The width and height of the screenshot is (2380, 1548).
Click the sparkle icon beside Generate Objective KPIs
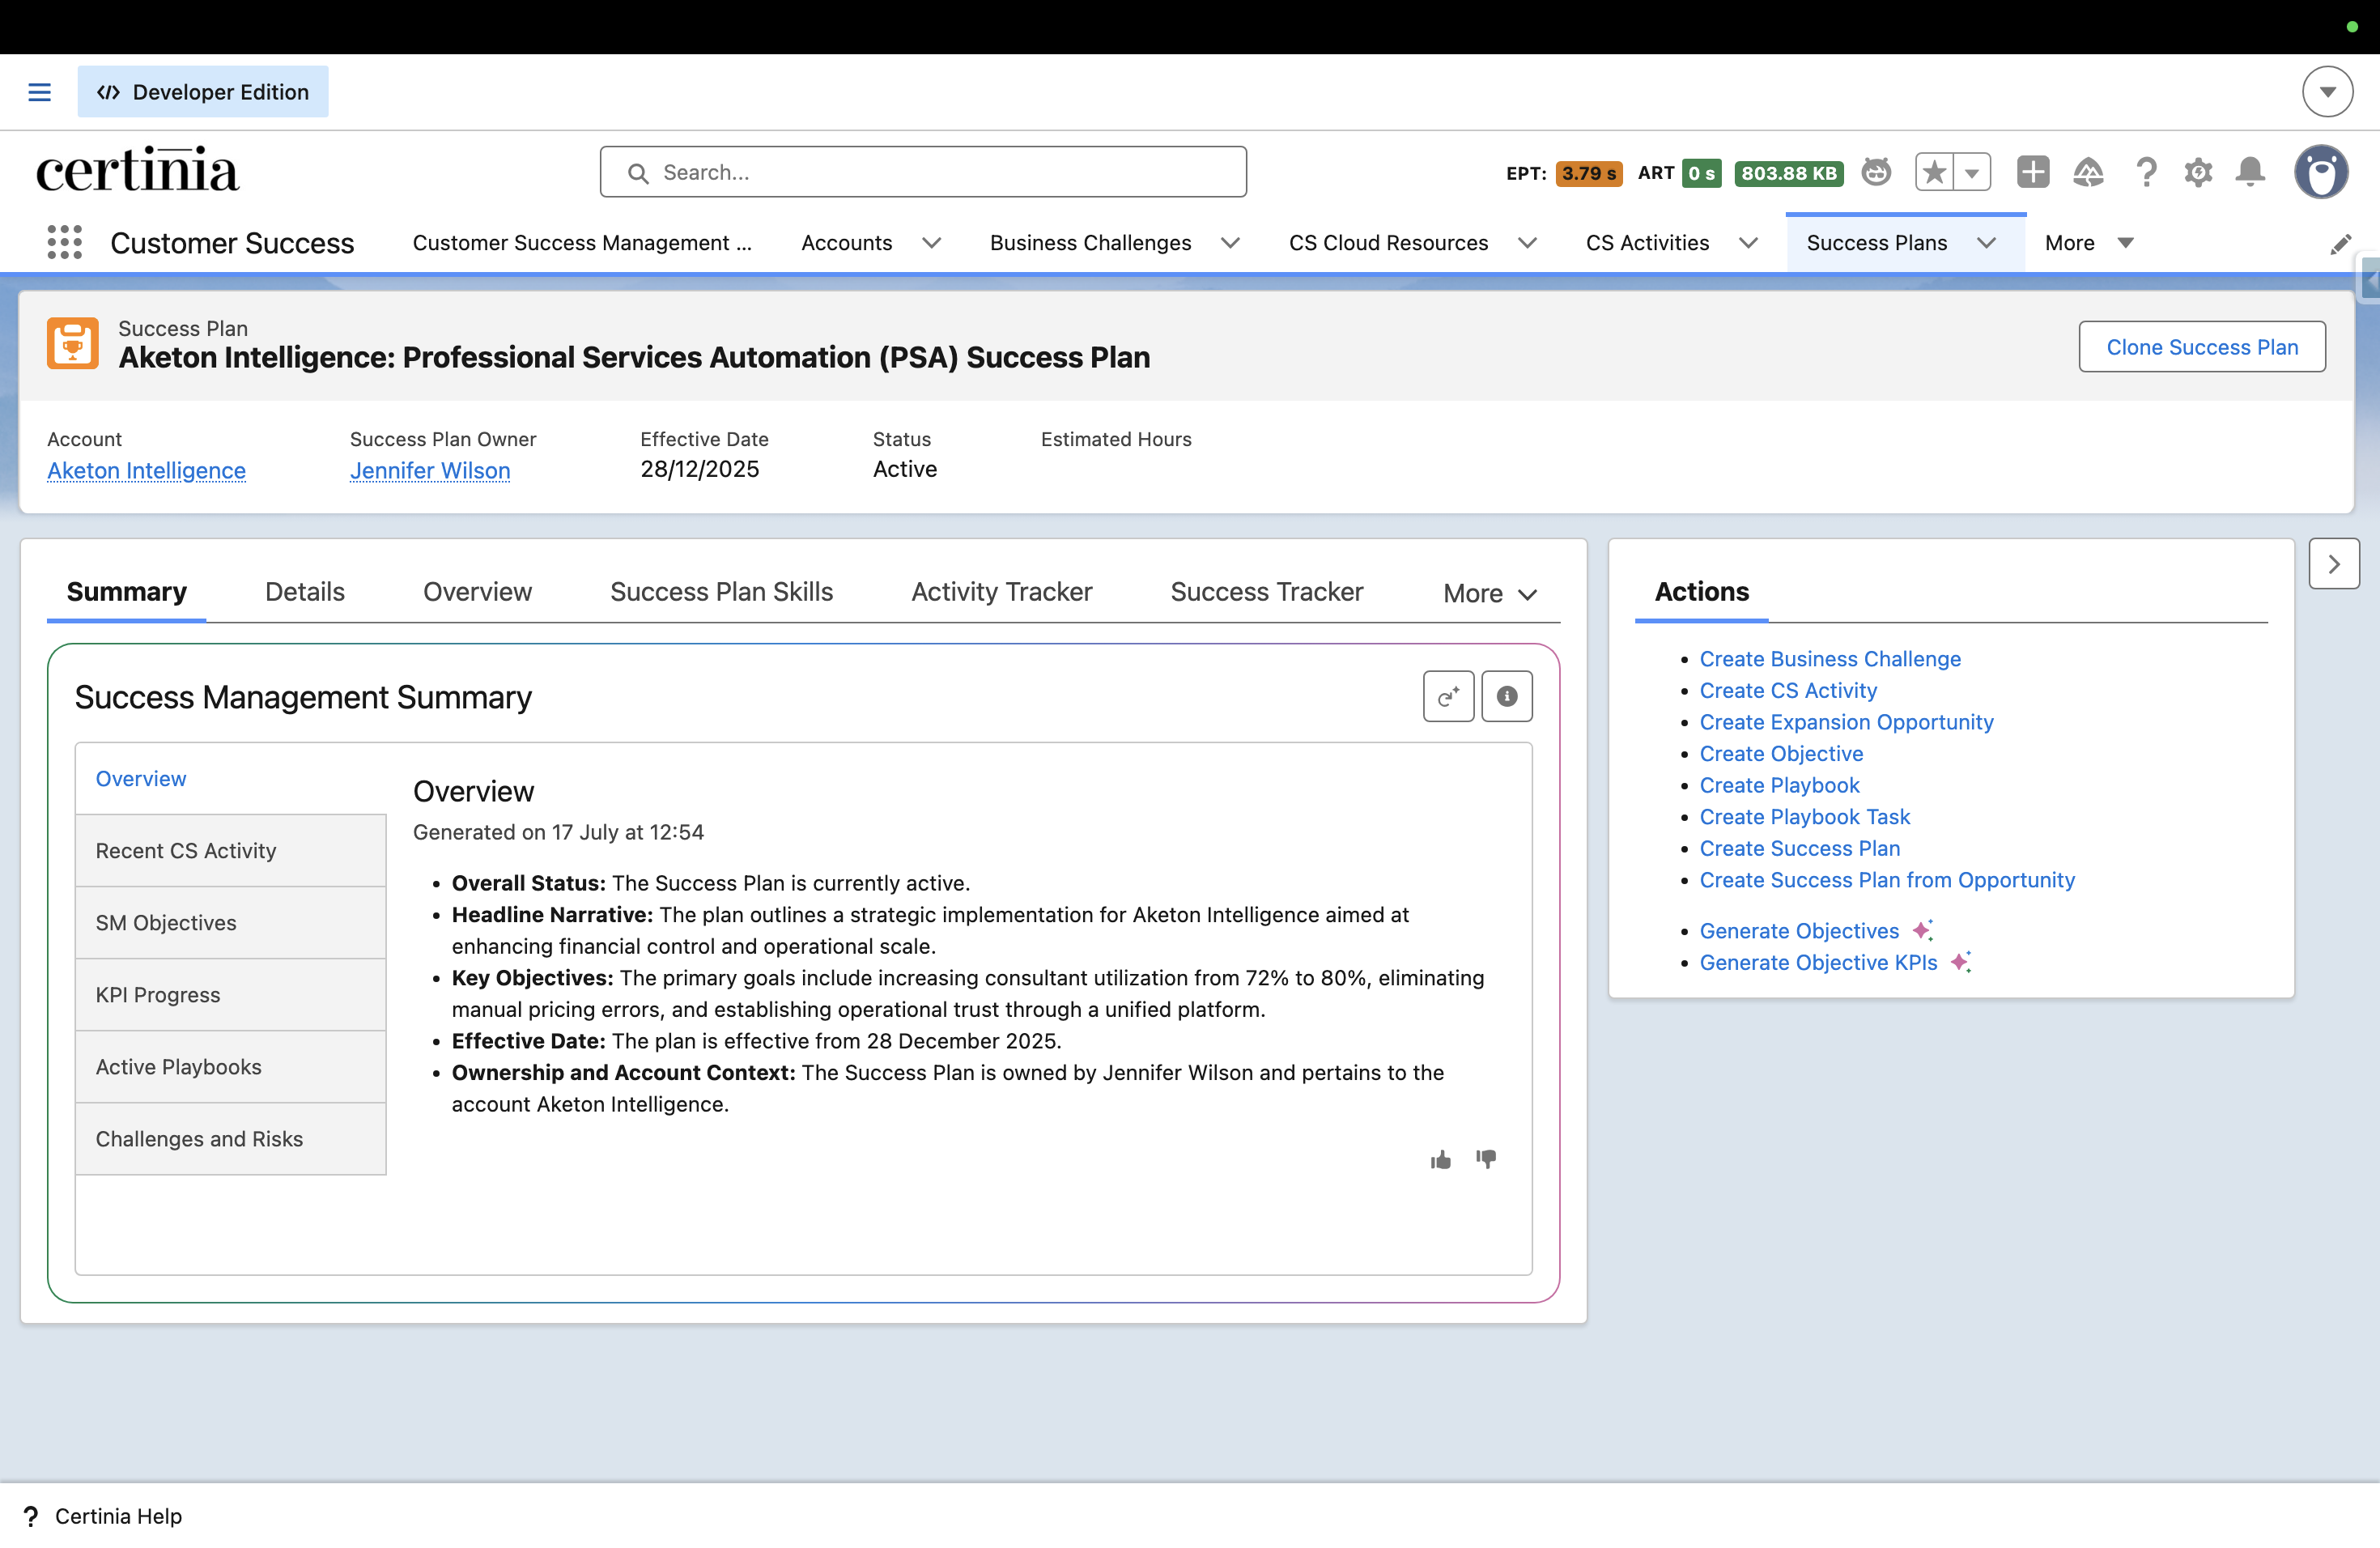click(1961, 962)
